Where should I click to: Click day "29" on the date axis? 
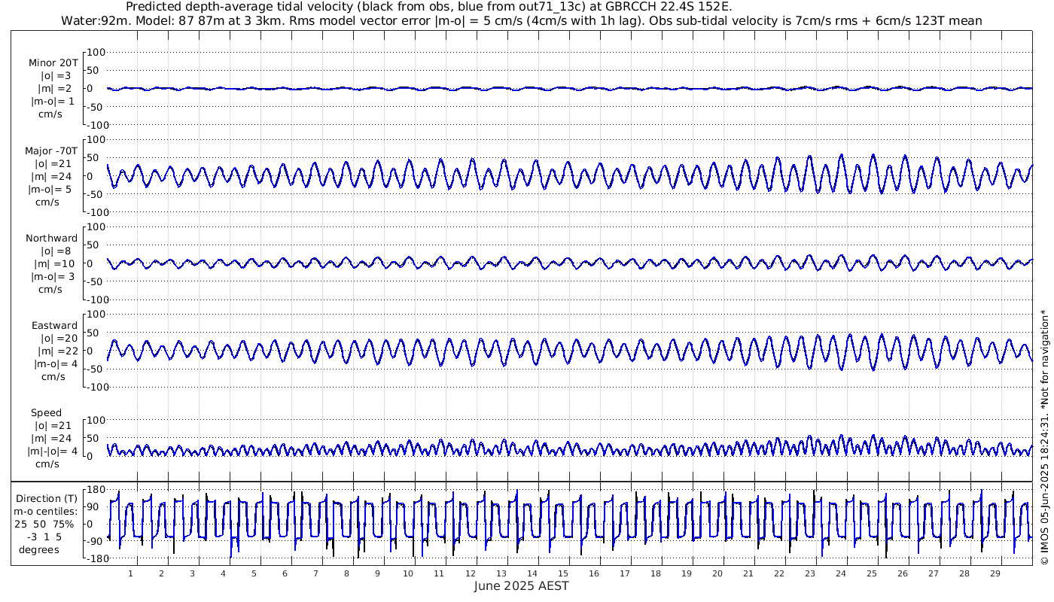point(995,573)
